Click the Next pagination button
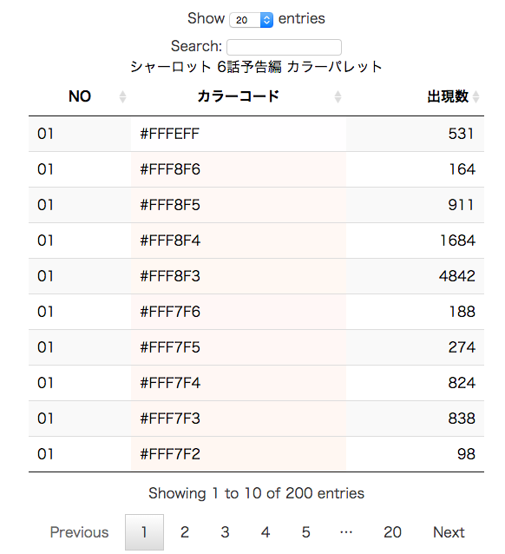505x554 pixels. 449,532
